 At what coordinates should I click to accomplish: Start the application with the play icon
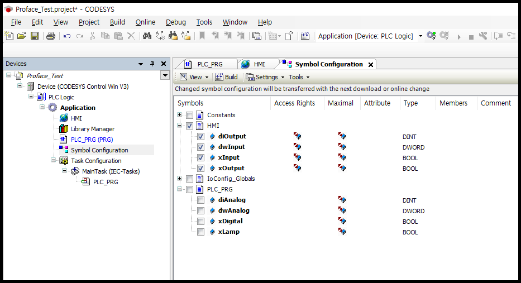pos(459,37)
